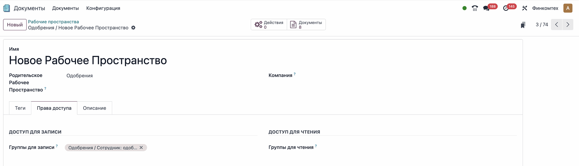Click the Documents app logo icon
The height and width of the screenshot is (166, 579).
tap(7, 8)
